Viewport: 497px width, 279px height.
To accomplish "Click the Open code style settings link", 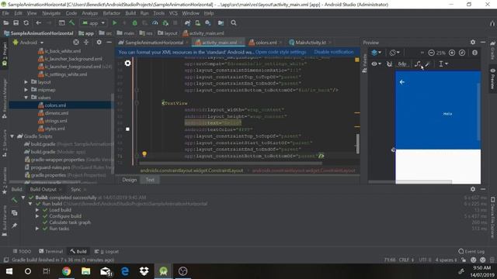I will click(x=281, y=52).
